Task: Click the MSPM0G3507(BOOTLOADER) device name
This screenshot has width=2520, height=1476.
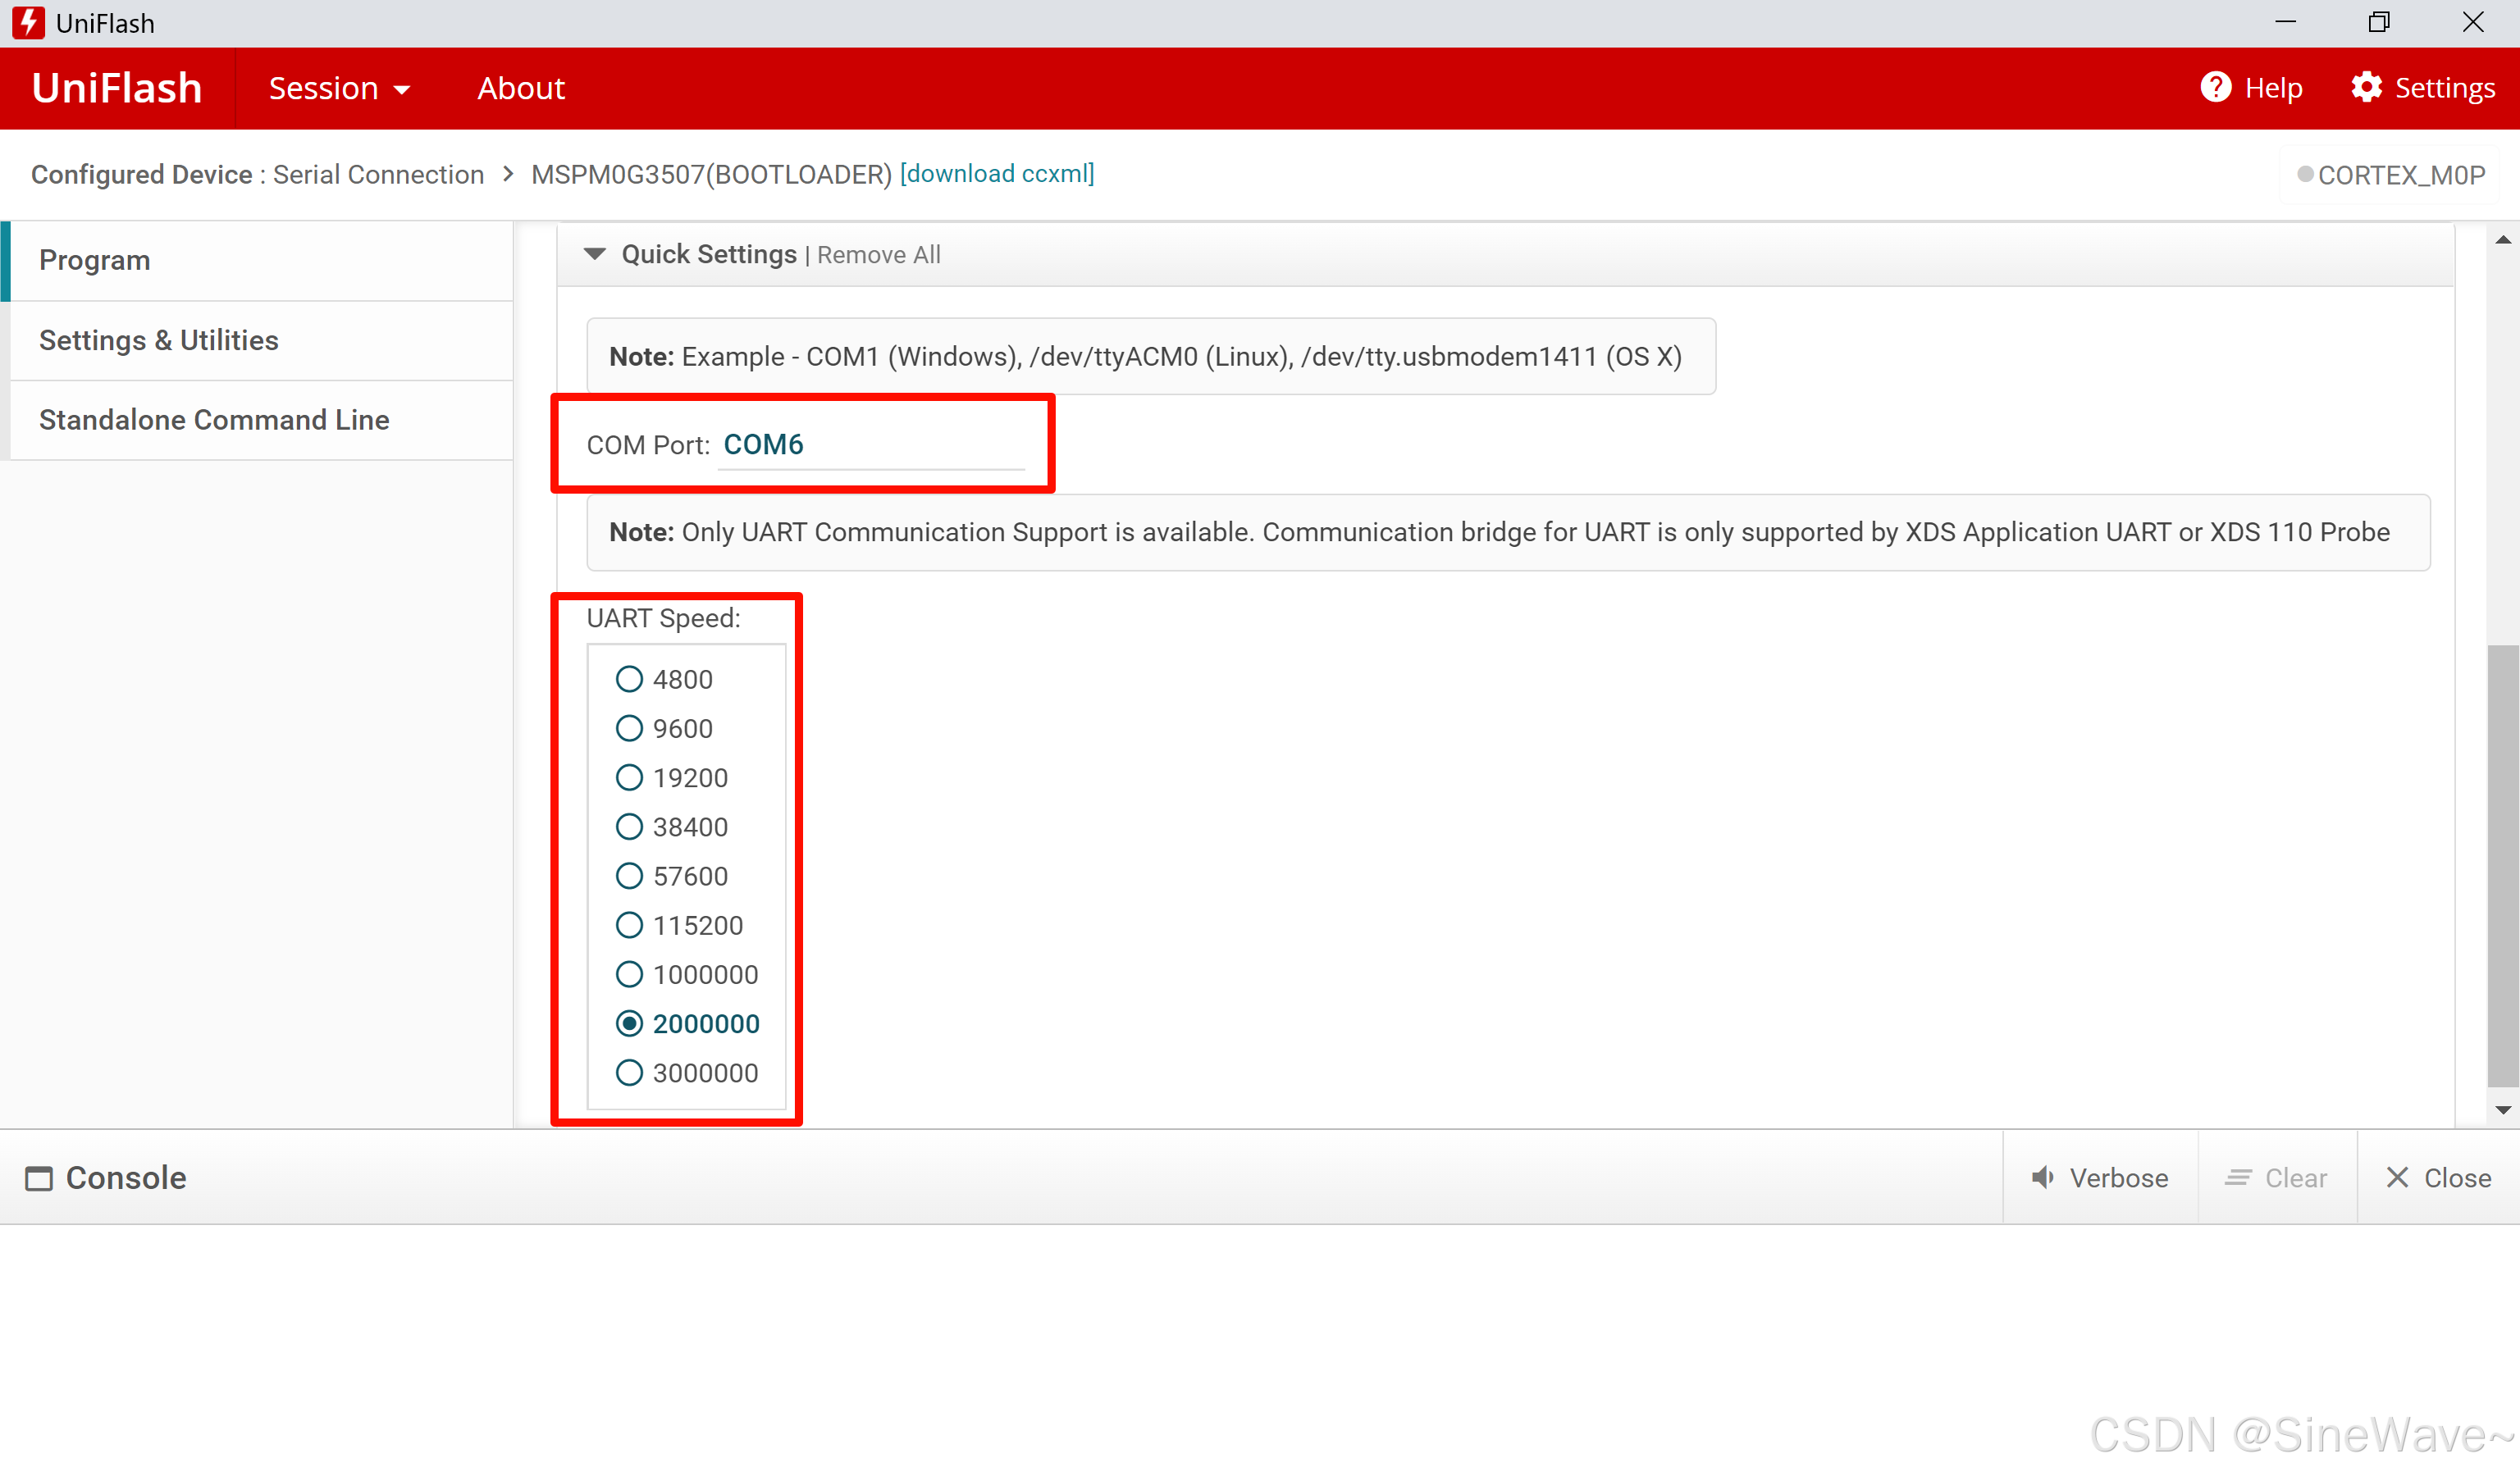Action: tap(711, 175)
